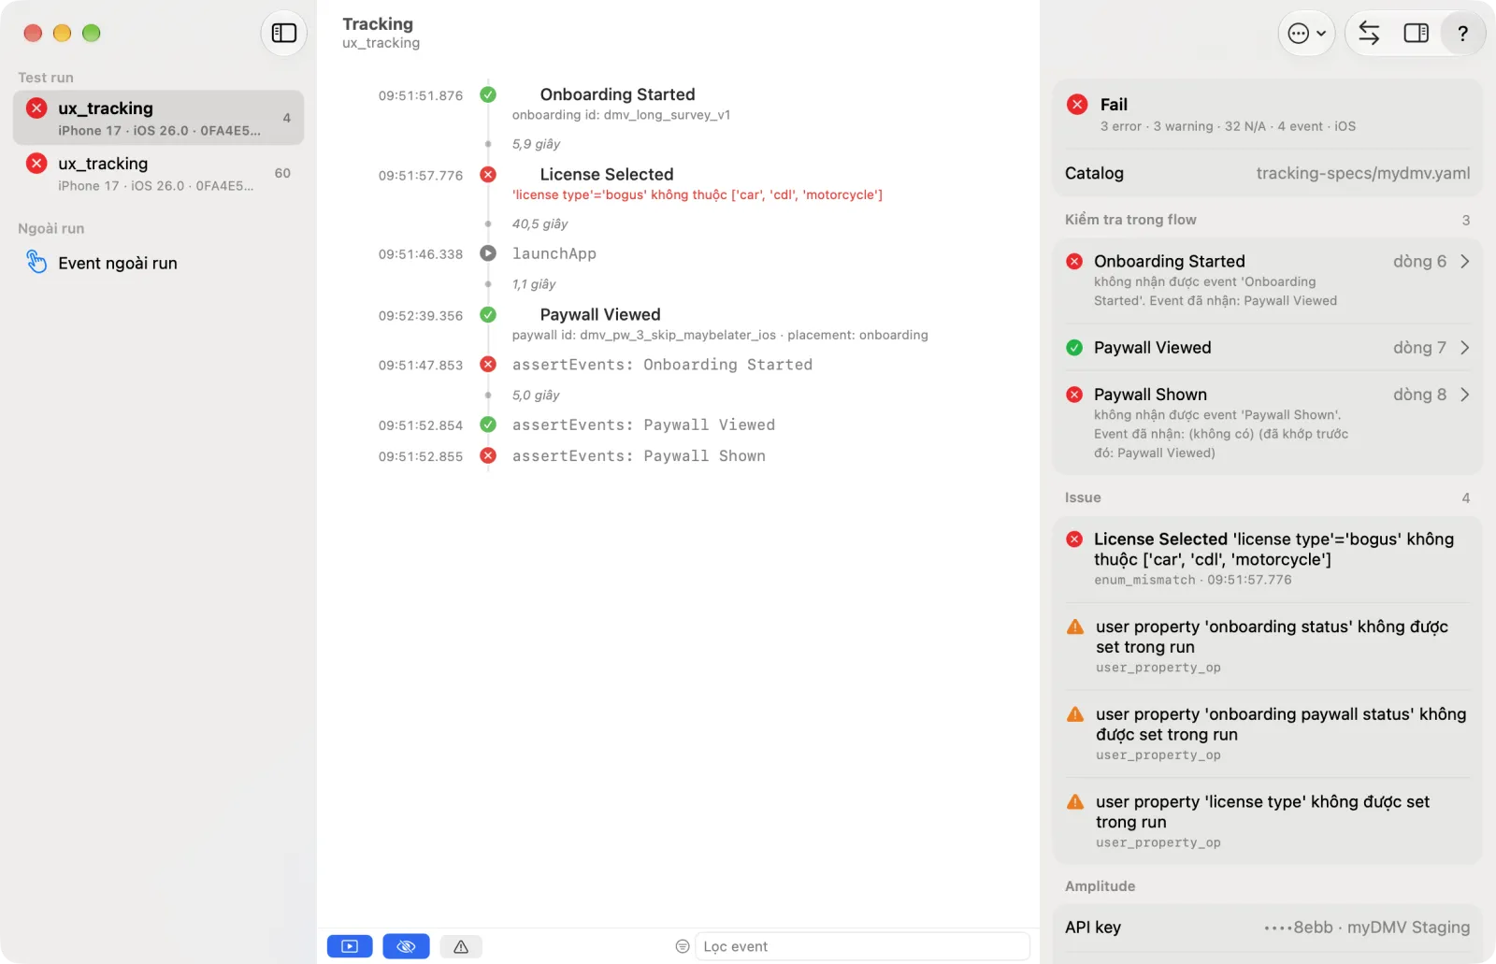Open the more options ellipsis menu
1496x964 pixels.
[1306, 34]
